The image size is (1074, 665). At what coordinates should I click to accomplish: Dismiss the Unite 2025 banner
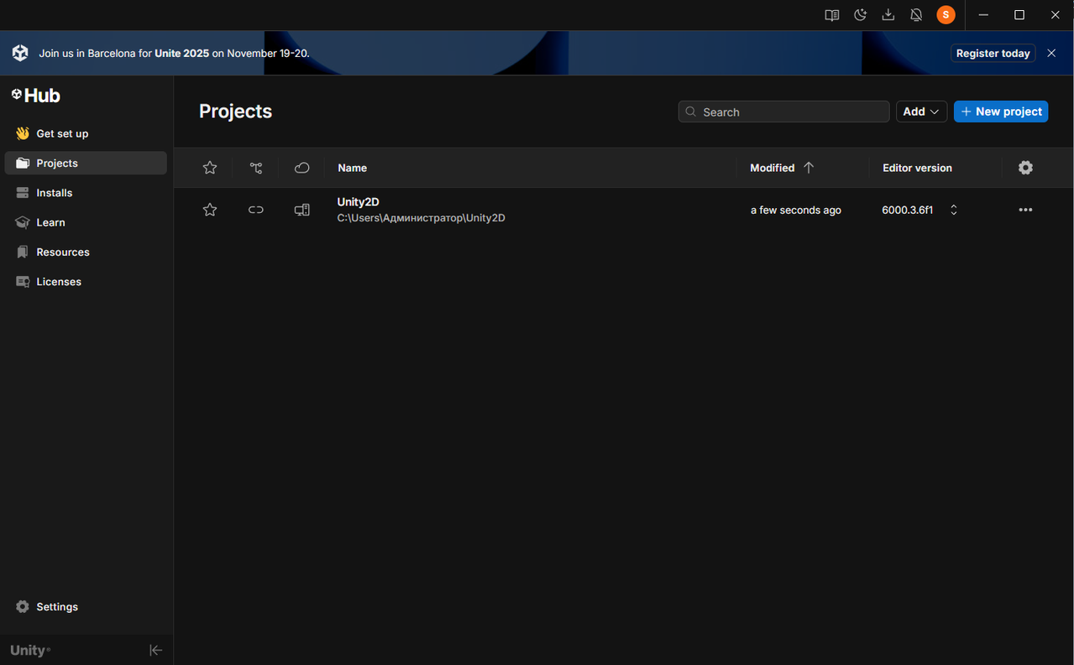point(1051,53)
